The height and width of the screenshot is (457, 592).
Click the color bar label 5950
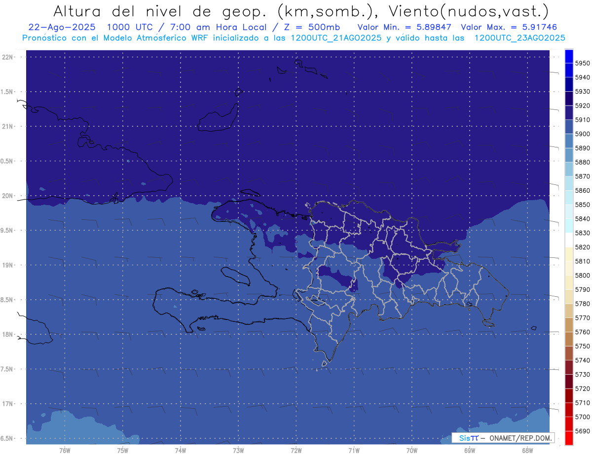(582, 64)
